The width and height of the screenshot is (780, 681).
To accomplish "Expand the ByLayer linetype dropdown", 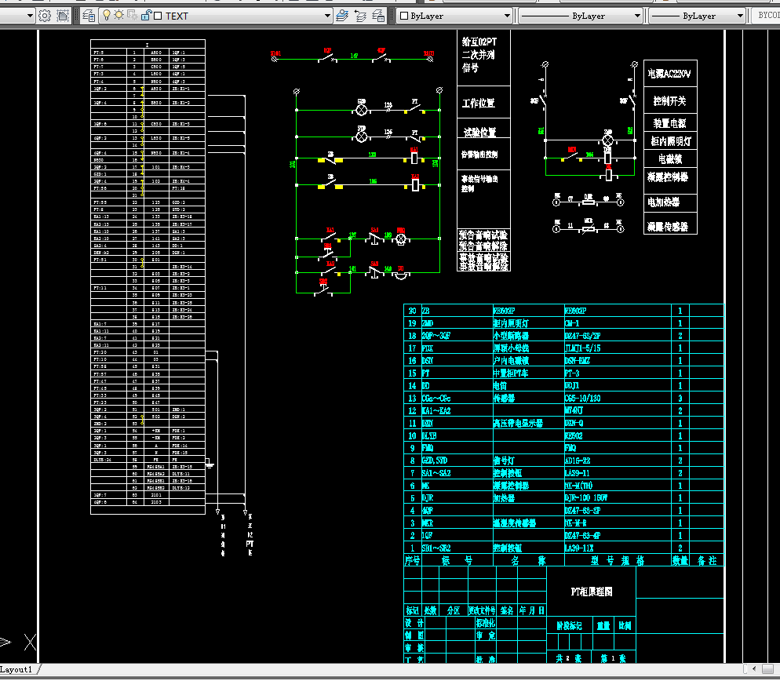I will click(x=636, y=16).
